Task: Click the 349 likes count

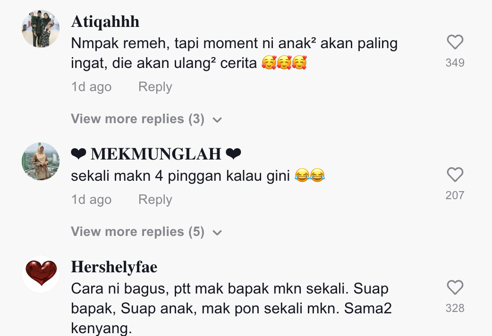Action: click(455, 63)
